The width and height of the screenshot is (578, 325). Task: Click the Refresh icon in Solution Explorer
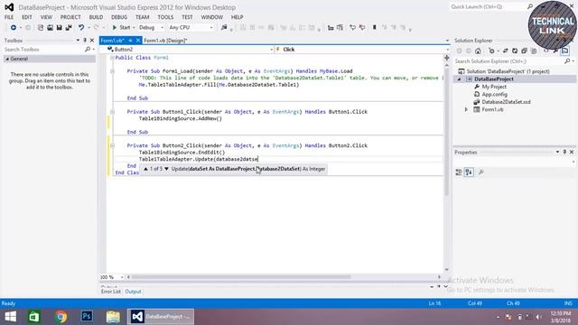(x=515, y=51)
